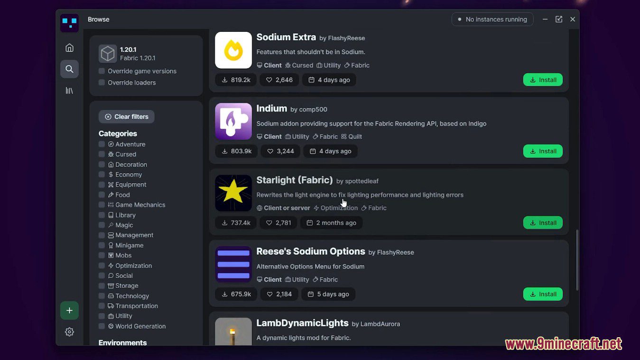Screen dimensions: 640x360
Task: Check the Management category
Action: (102, 235)
